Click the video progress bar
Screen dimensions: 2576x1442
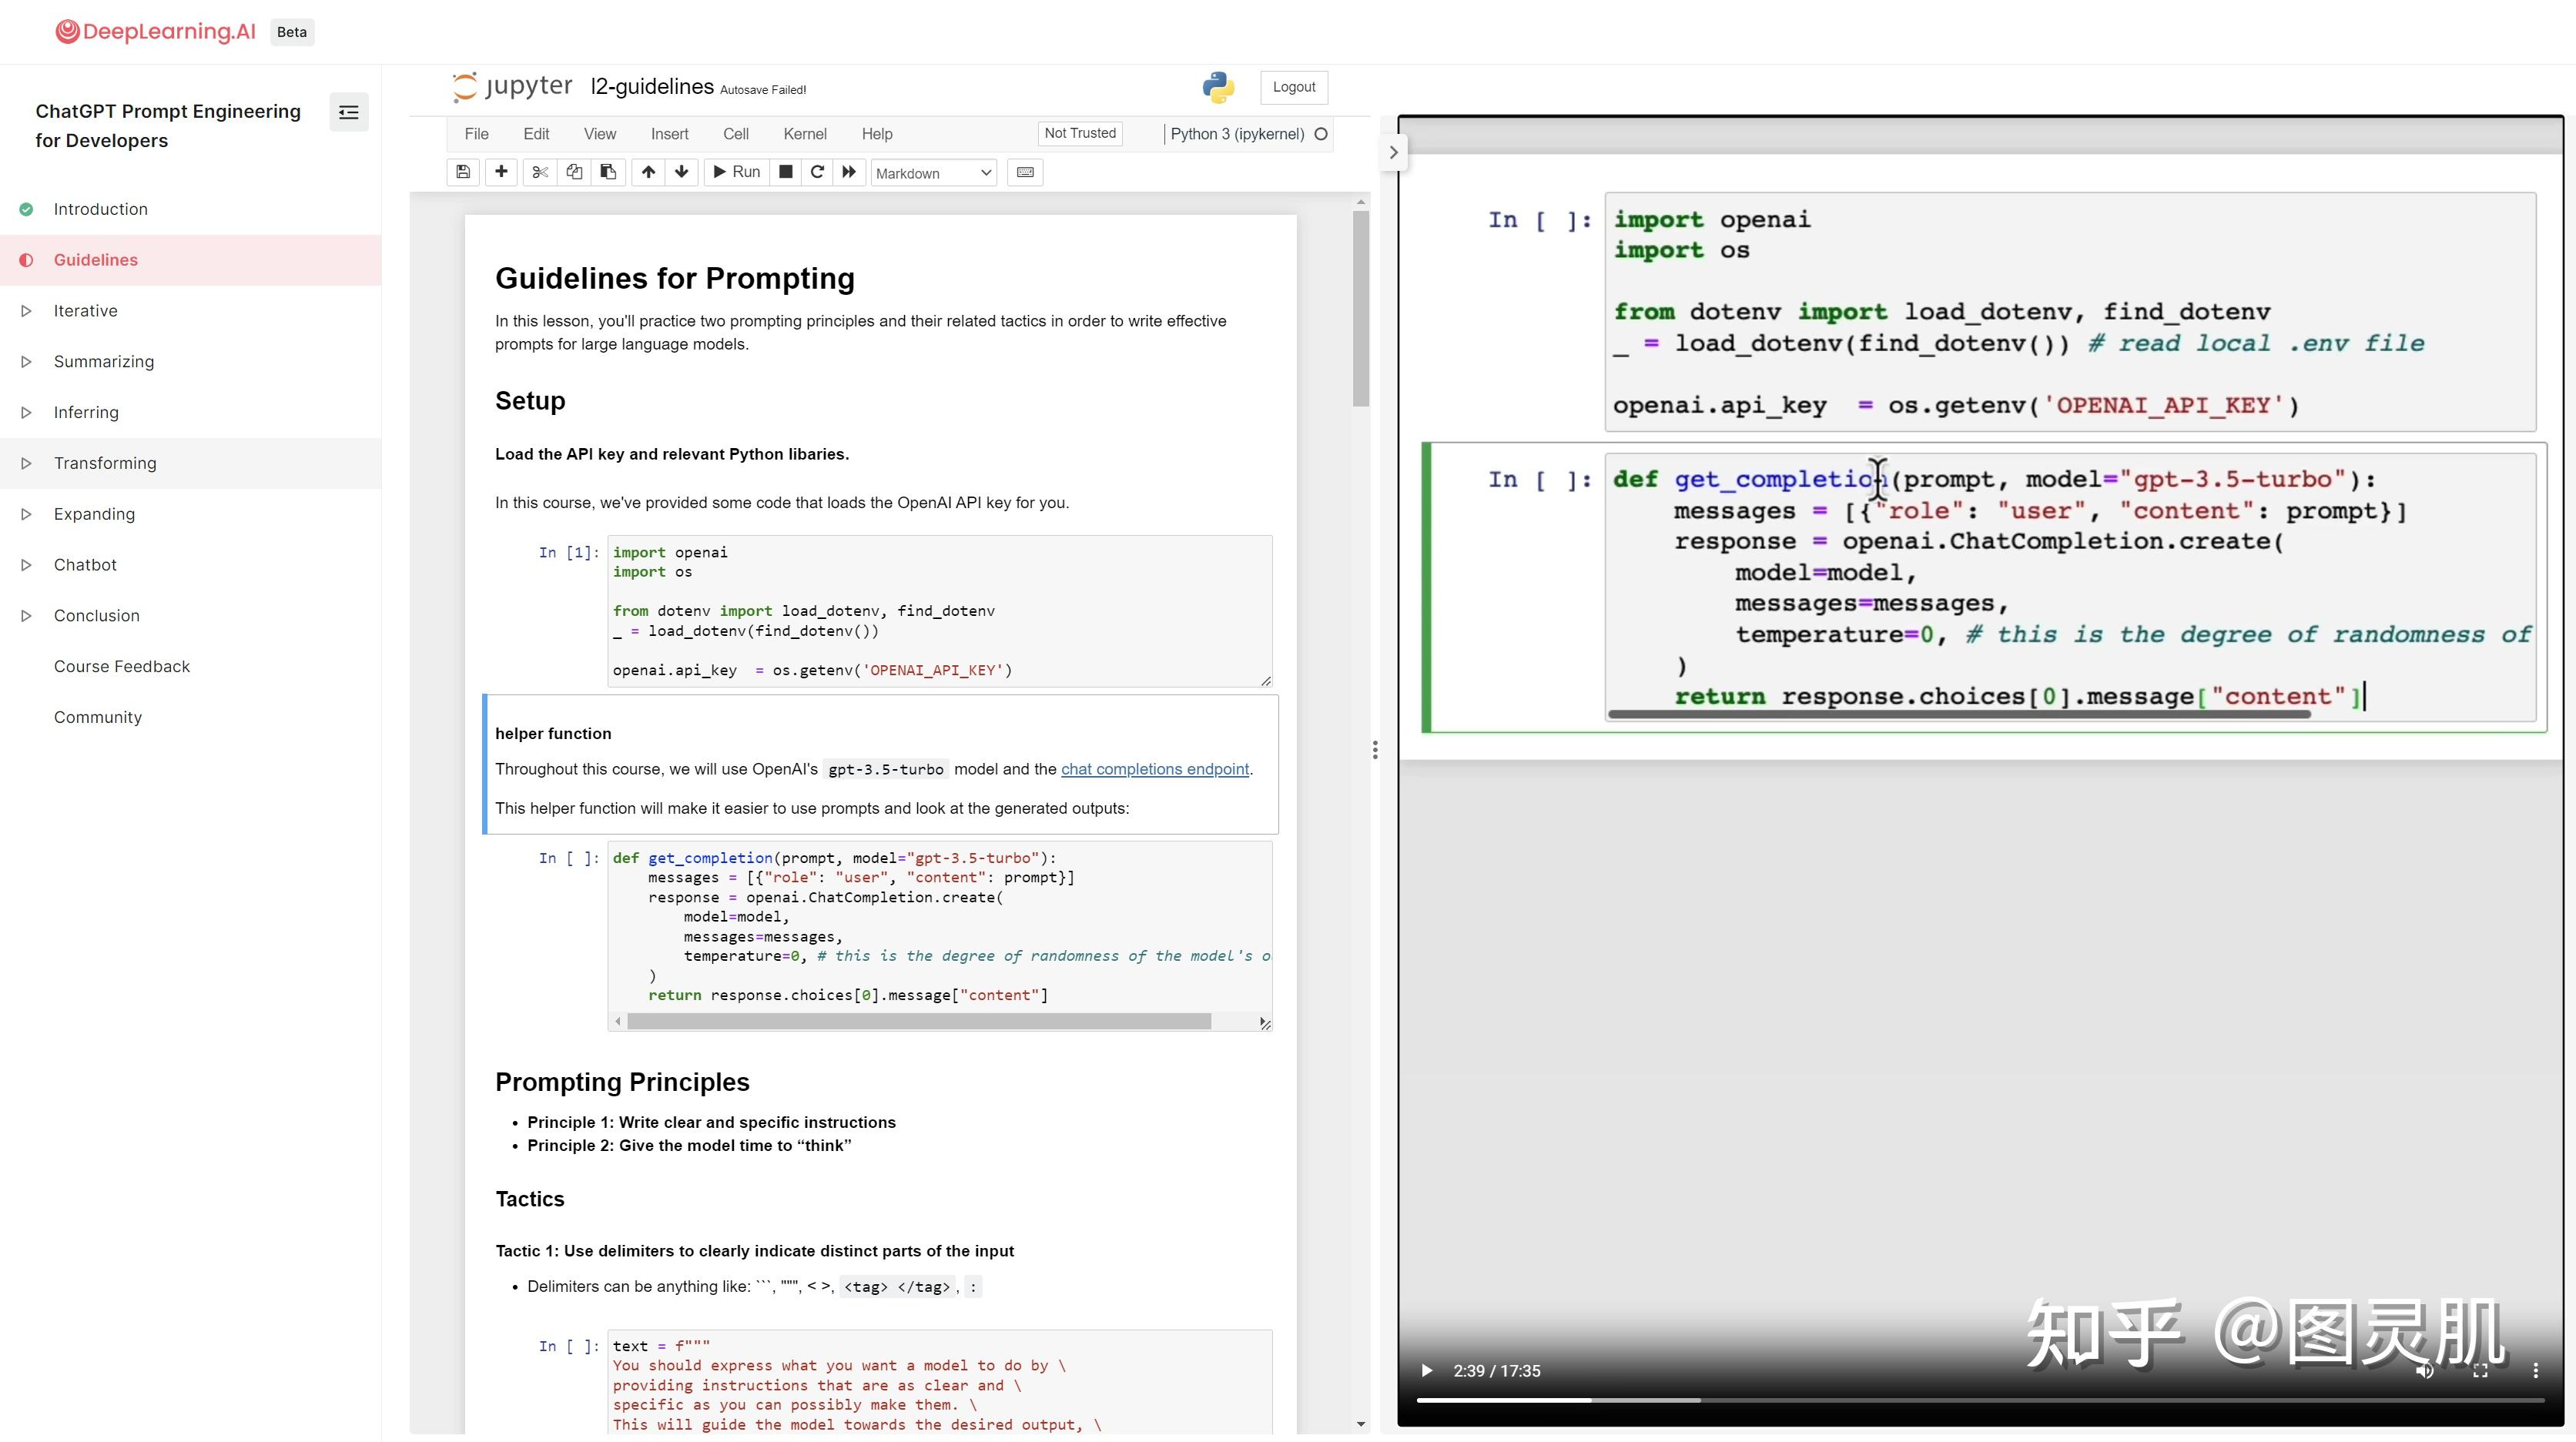coord(1980,1400)
